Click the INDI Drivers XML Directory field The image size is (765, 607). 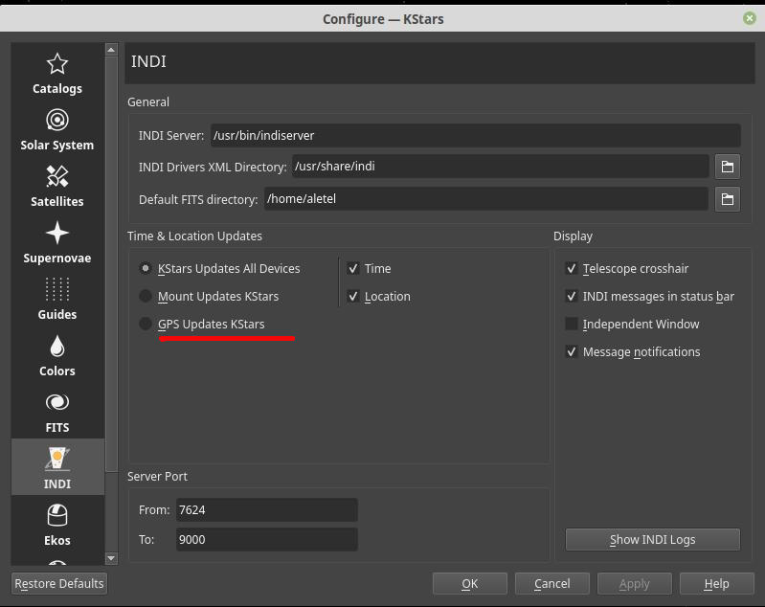pos(501,167)
